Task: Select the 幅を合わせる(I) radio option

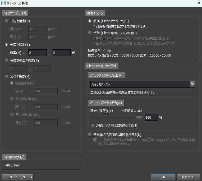Action: (x=12, y=83)
